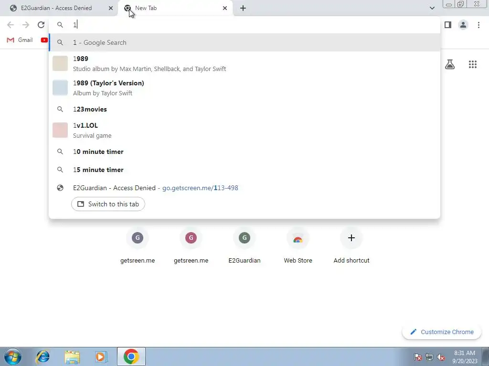The image size is (489, 366).
Task: Open the YouTube bookmark icon
Action: pyautogui.click(x=44, y=40)
